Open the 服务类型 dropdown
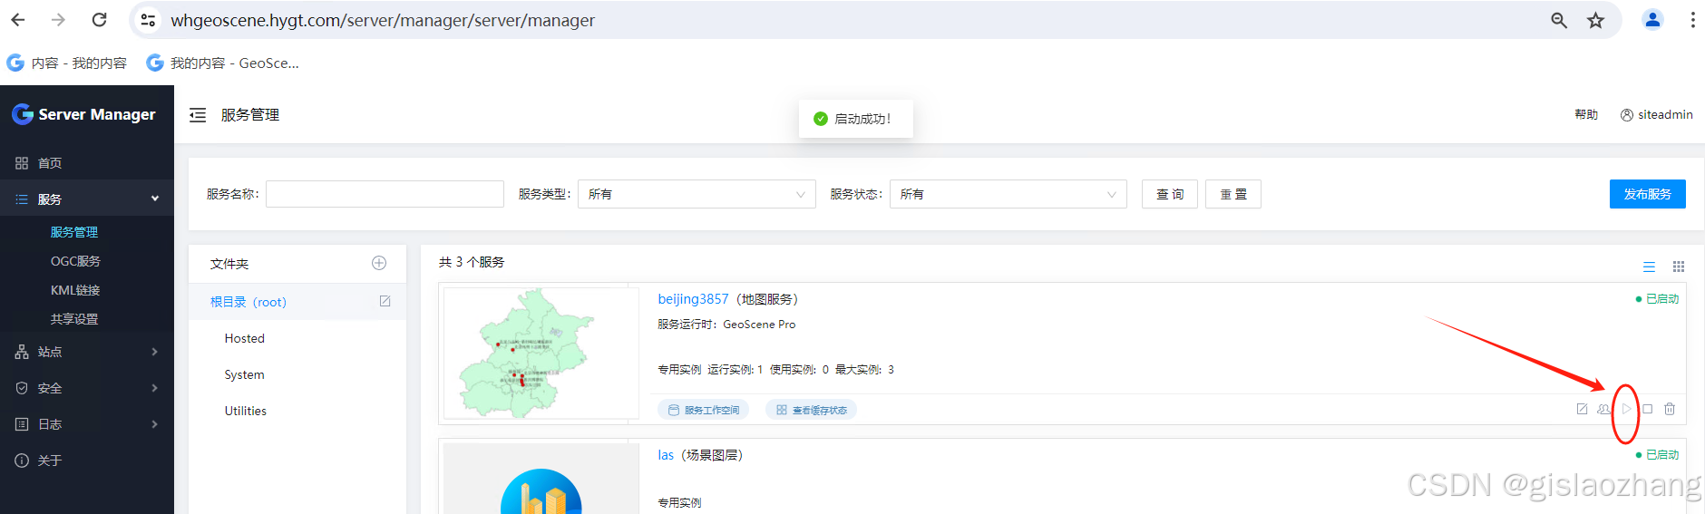This screenshot has height=514, width=1705. point(697,194)
